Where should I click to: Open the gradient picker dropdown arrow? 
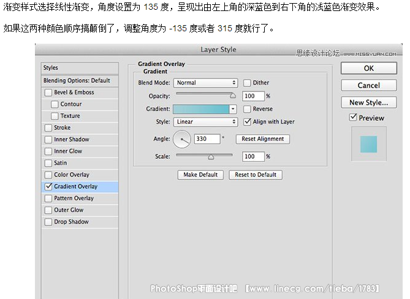pyautogui.click(x=233, y=109)
